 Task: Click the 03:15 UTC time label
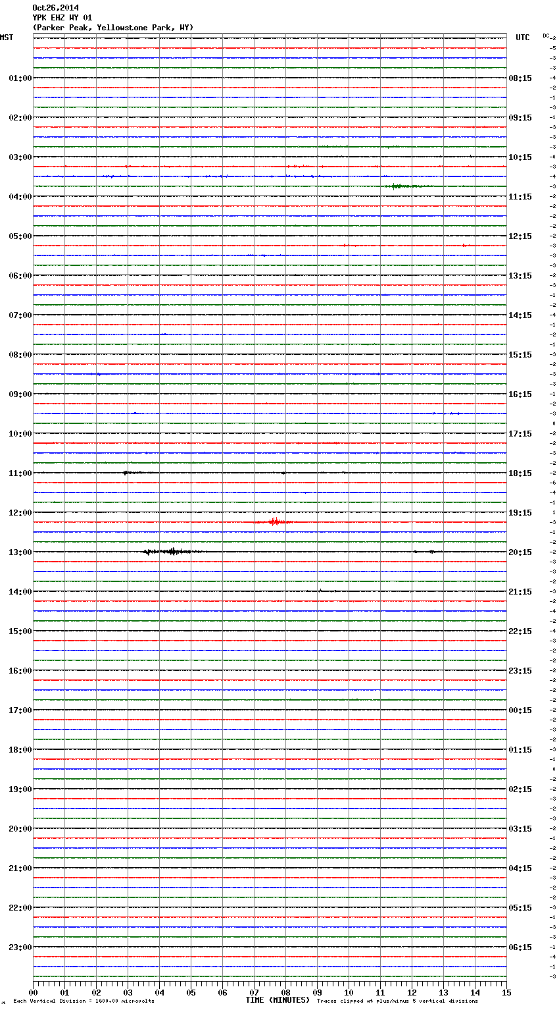520,829
